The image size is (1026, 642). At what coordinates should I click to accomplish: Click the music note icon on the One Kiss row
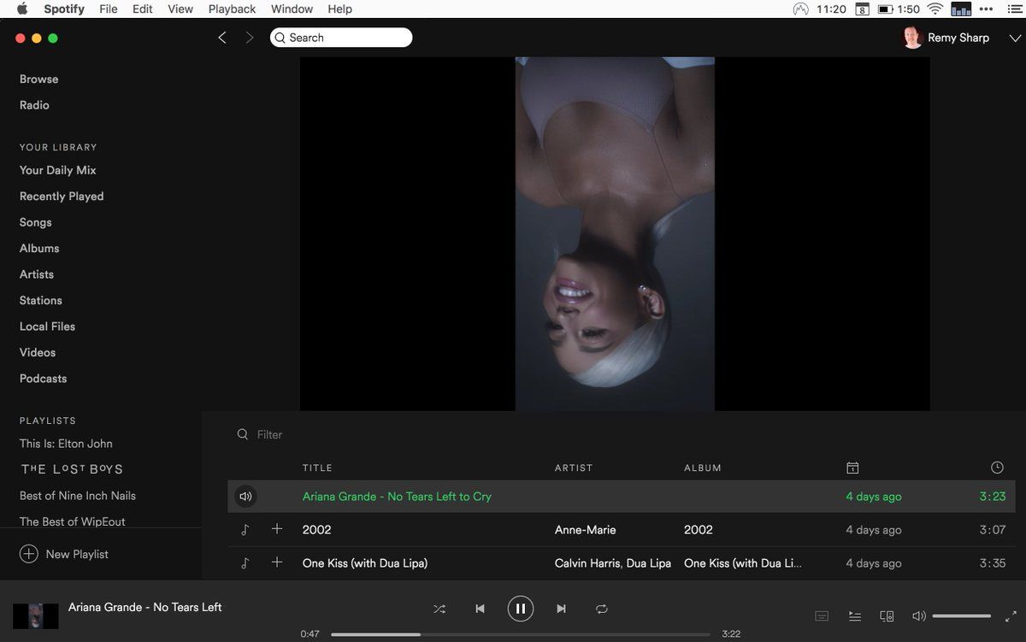(245, 563)
